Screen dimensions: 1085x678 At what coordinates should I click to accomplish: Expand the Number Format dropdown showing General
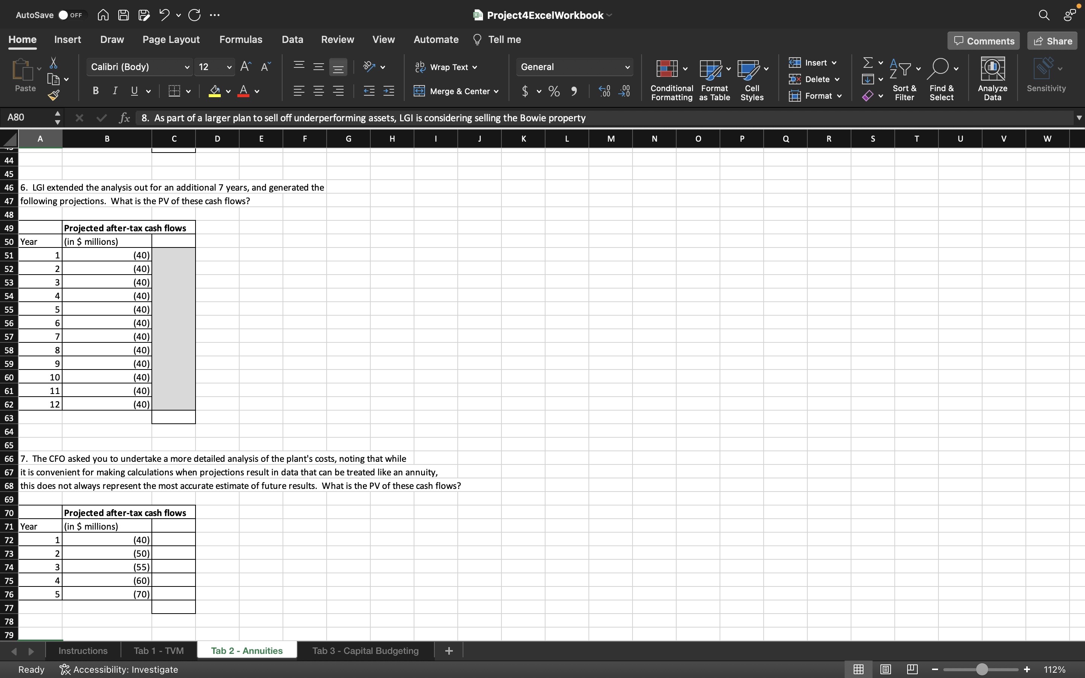[627, 67]
